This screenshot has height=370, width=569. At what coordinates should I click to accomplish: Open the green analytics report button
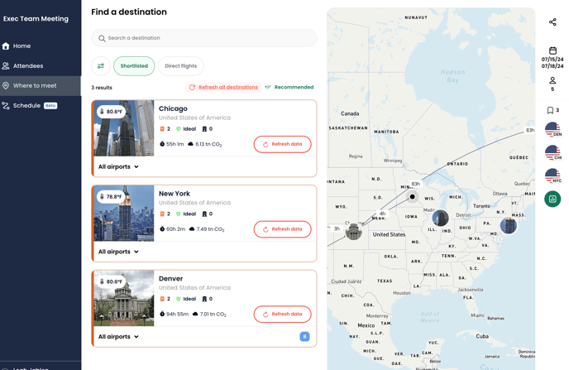click(552, 199)
